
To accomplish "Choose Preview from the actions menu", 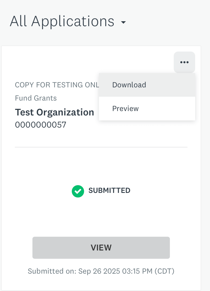I will pos(125,108).
